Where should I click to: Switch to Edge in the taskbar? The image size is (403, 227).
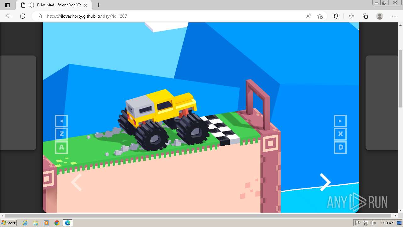pyautogui.click(x=68, y=223)
